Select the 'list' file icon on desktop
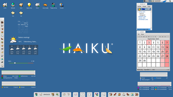 point(21,13)
